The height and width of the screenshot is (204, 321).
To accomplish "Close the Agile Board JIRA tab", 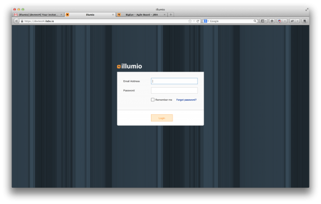I will click(165, 15).
